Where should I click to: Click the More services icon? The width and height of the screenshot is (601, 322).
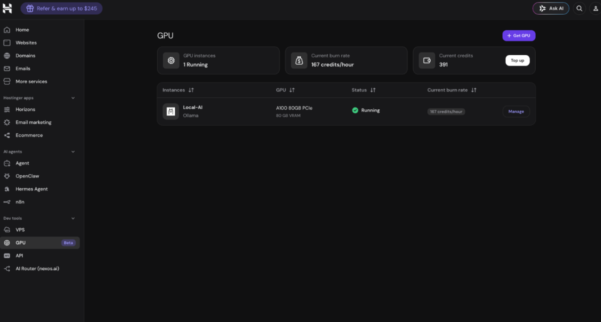tap(7, 82)
